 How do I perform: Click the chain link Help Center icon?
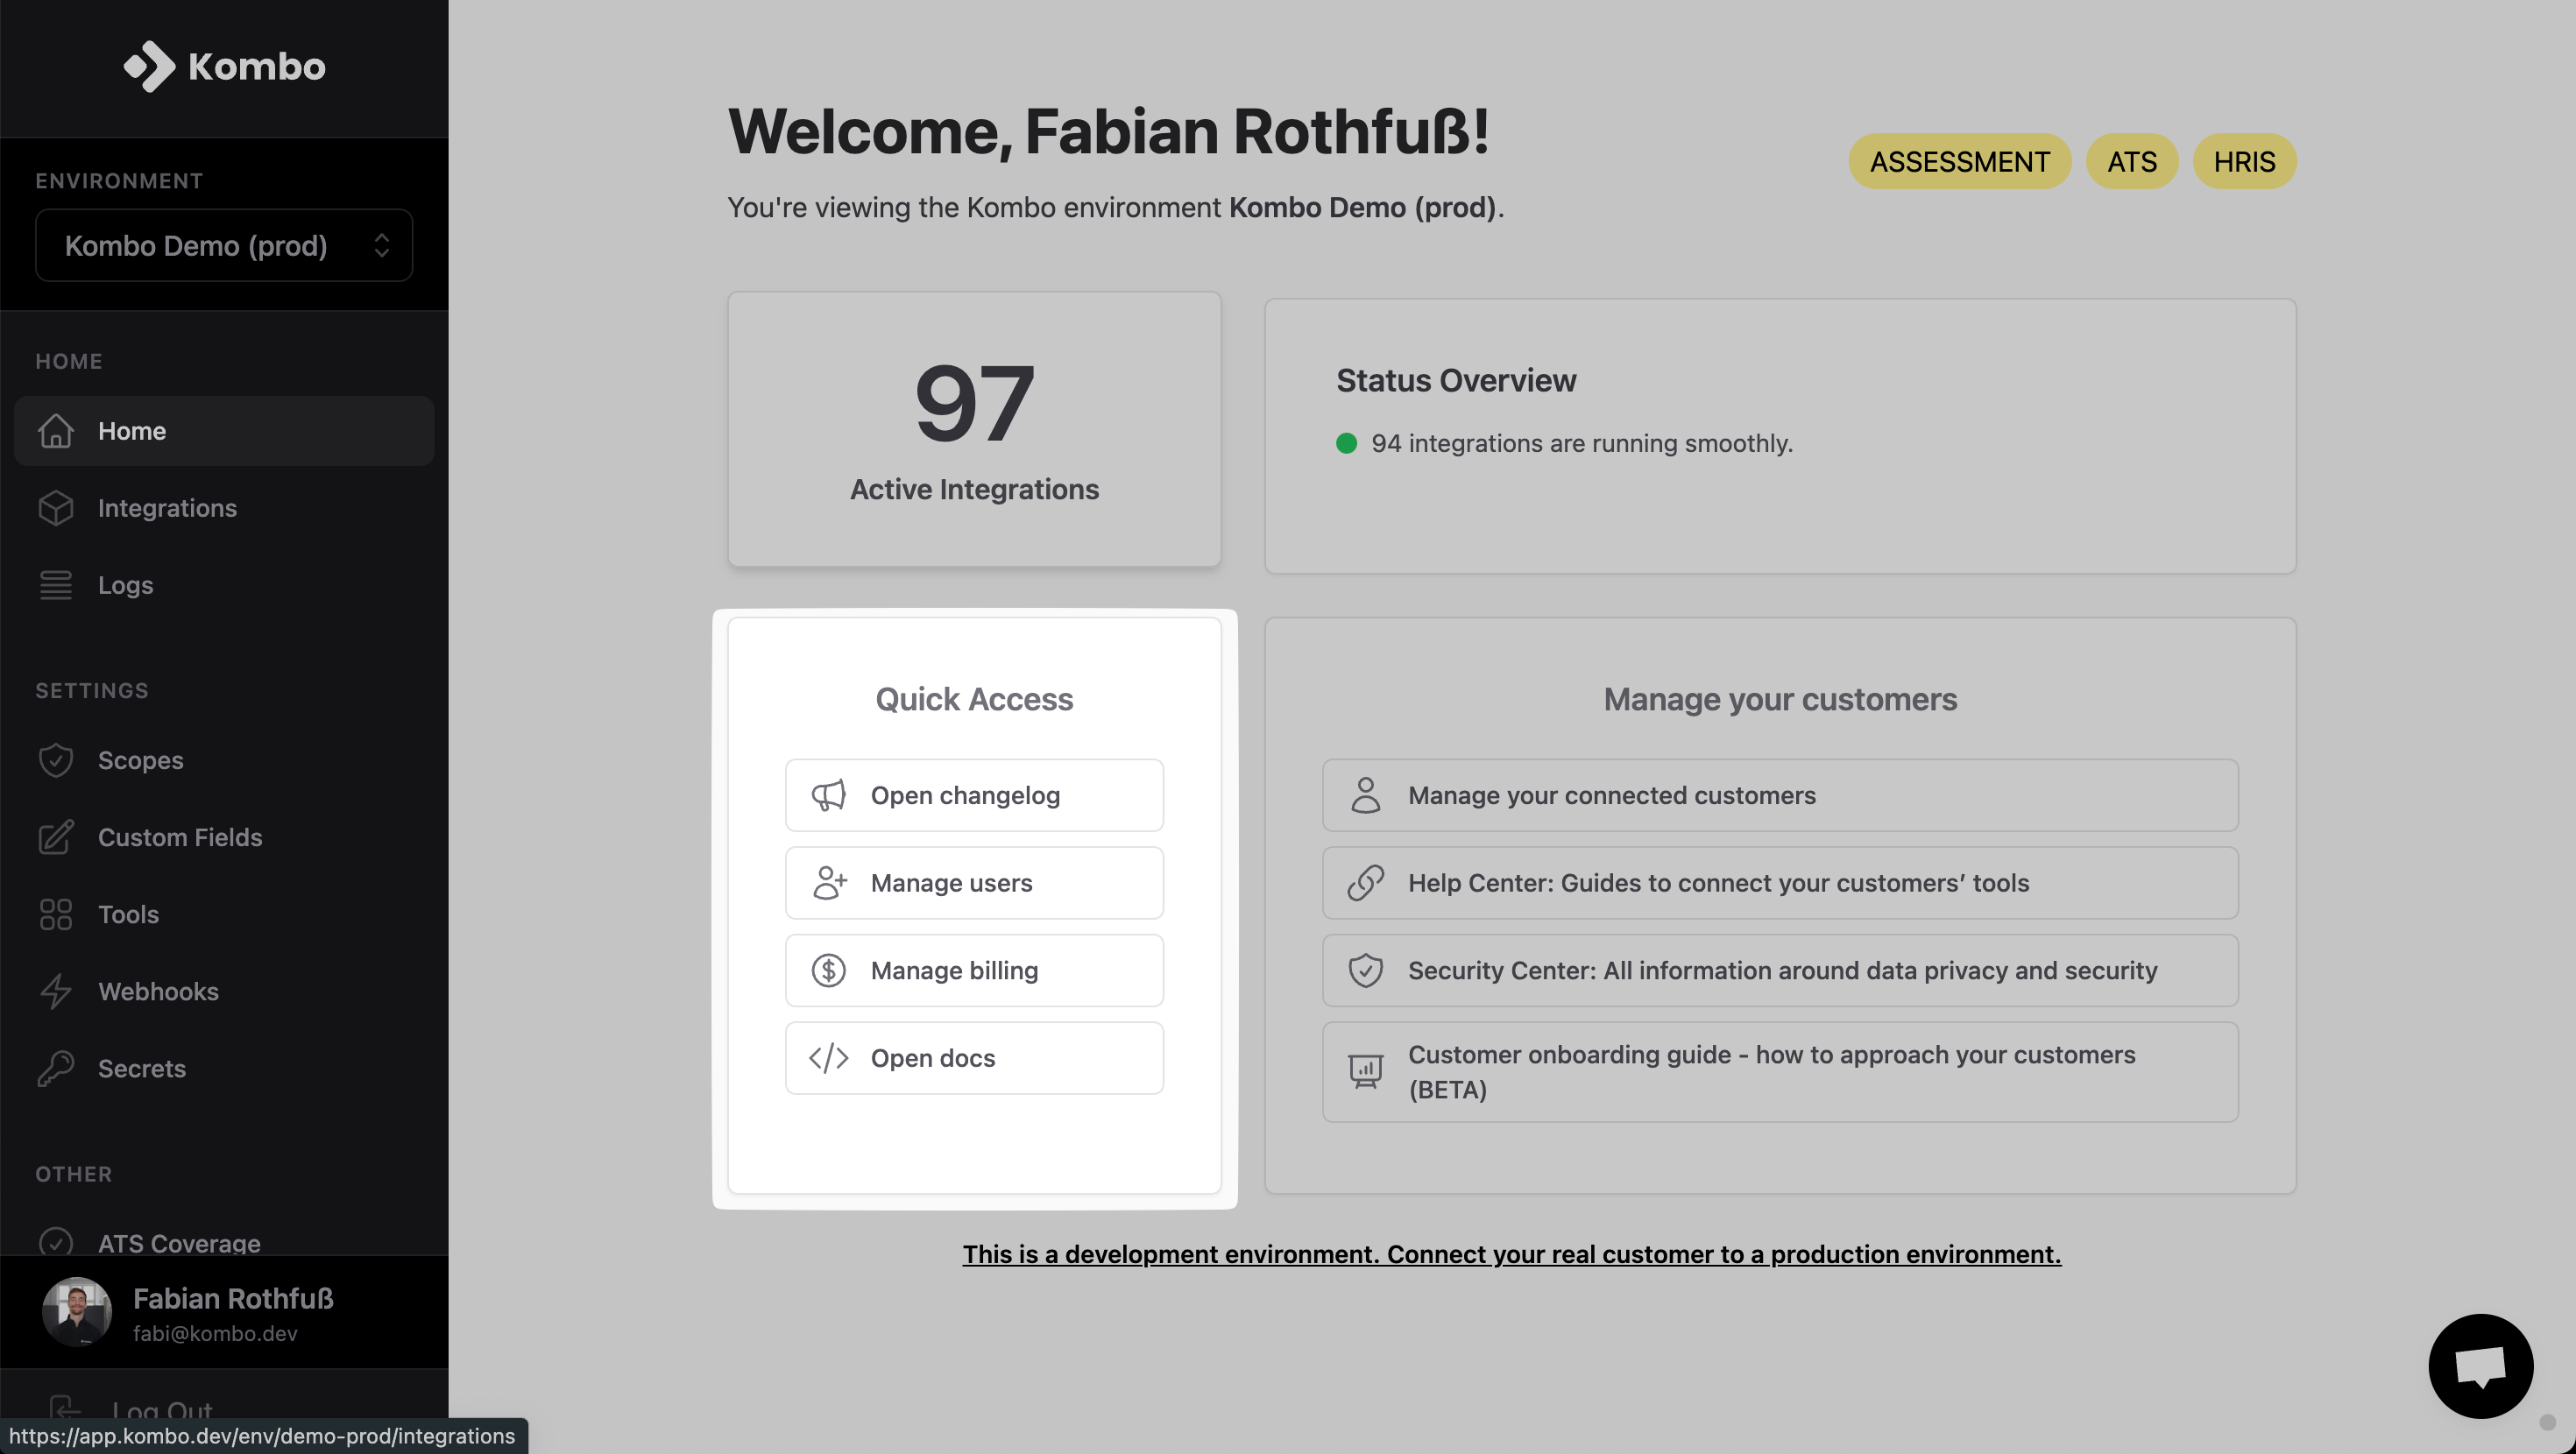(1365, 883)
